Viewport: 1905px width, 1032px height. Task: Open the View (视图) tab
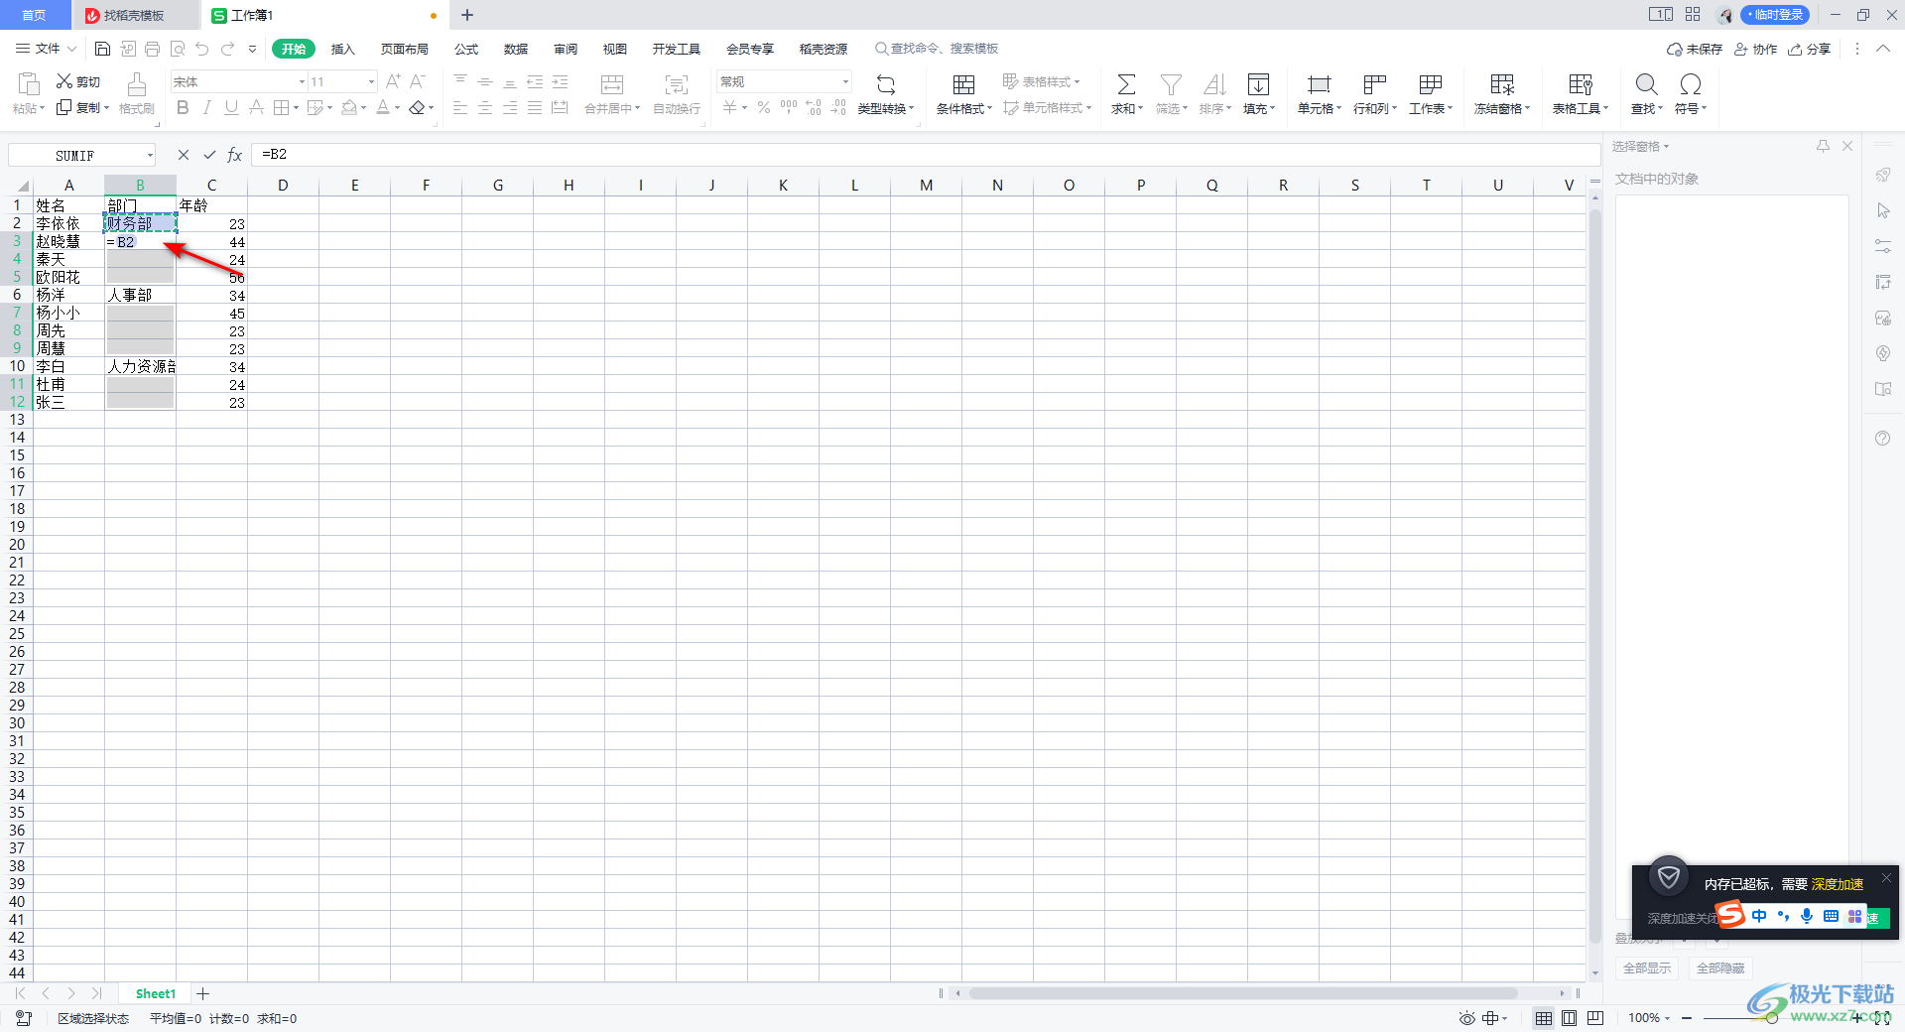pyautogui.click(x=615, y=49)
